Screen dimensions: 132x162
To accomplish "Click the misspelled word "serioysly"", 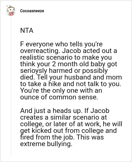I will pyautogui.click(x=34, y=71).
